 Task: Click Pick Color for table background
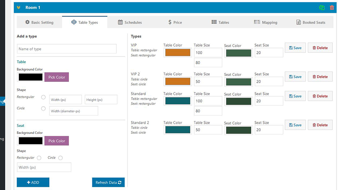[57, 77]
